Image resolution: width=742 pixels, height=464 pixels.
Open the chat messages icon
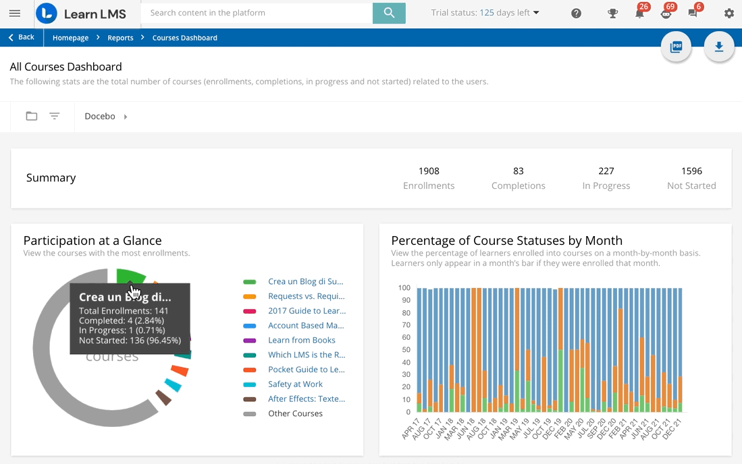(693, 13)
